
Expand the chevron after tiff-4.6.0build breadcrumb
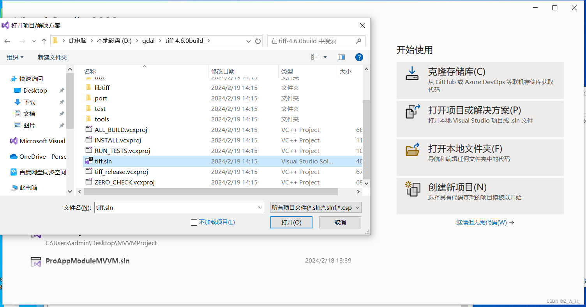pyautogui.click(x=208, y=41)
